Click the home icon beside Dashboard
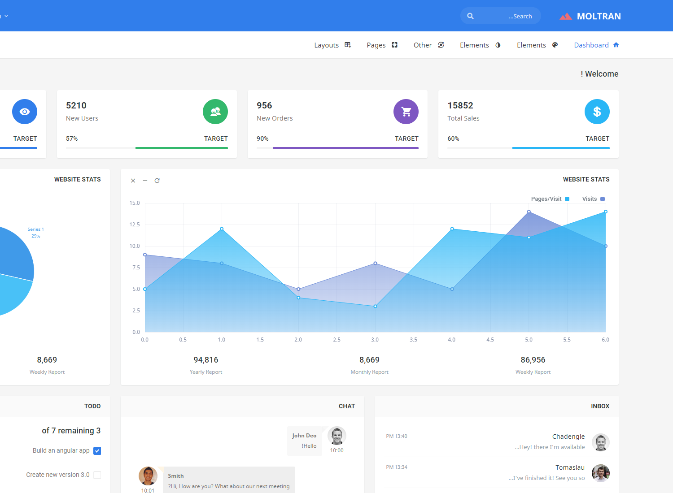 pyautogui.click(x=616, y=45)
